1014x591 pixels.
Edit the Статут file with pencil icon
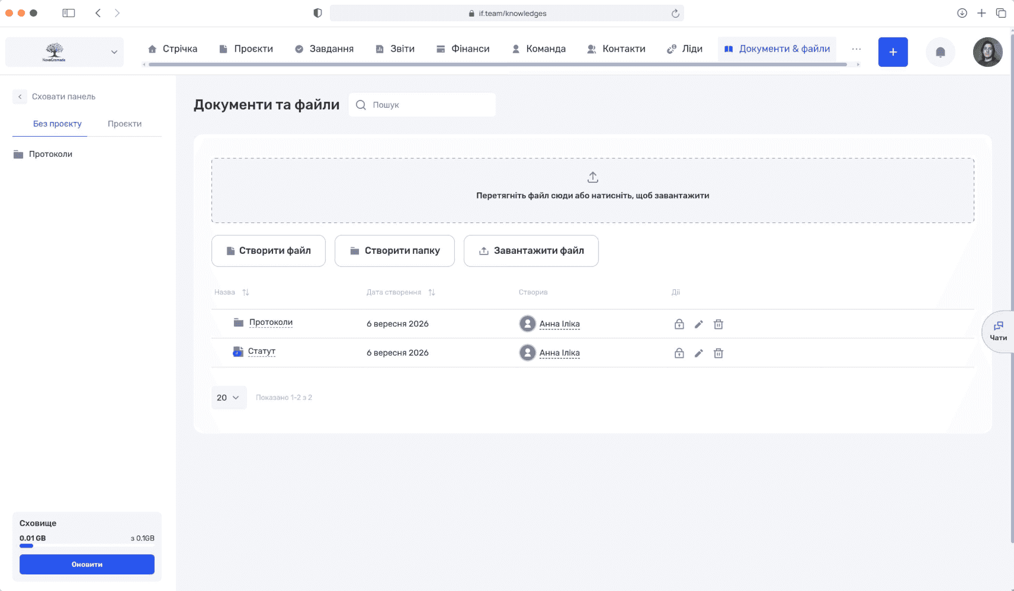[x=699, y=353]
